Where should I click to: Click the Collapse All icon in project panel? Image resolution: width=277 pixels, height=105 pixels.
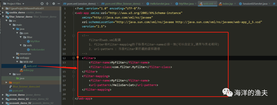(47, 4)
